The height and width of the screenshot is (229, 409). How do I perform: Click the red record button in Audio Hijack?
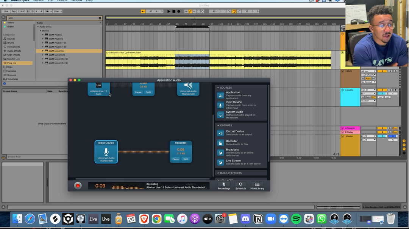click(x=78, y=186)
